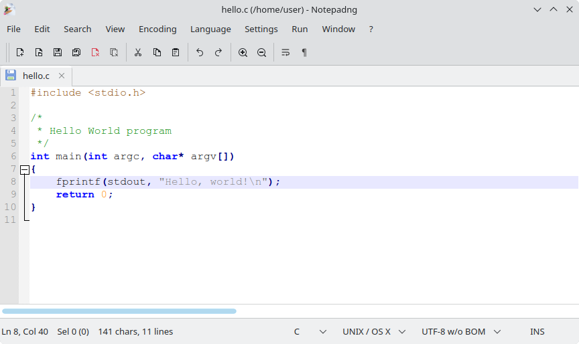Save the file using the floppy disk toolbar icon
The image size is (579, 344).
coord(58,52)
